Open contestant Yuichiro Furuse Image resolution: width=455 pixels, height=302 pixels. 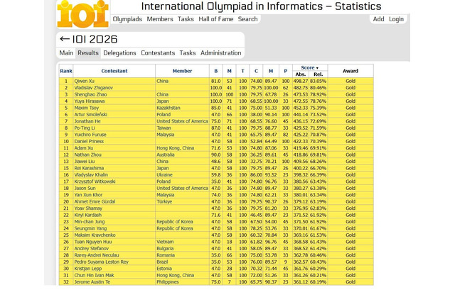pos(90,135)
